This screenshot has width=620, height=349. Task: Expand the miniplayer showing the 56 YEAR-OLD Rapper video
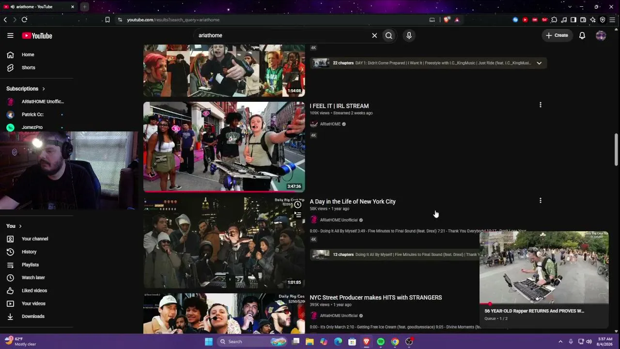click(x=544, y=267)
